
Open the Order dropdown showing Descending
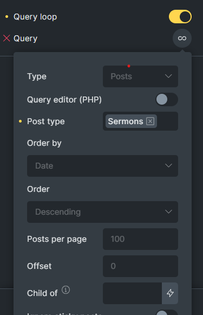click(x=102, y=212)
